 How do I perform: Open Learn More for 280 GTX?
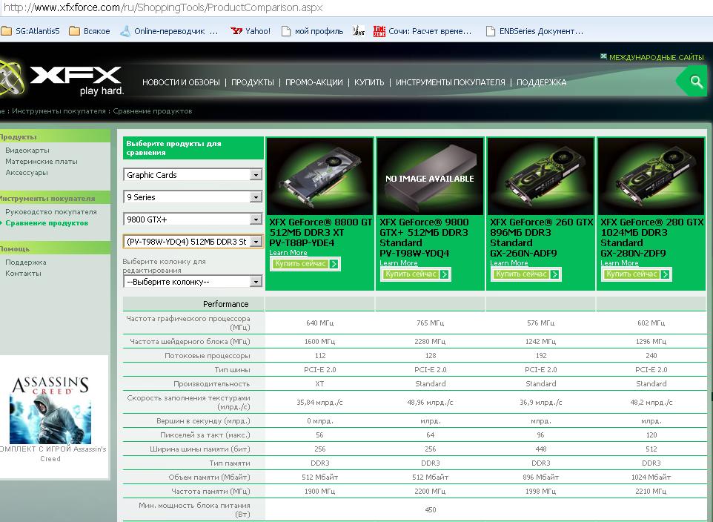point(620,263)
